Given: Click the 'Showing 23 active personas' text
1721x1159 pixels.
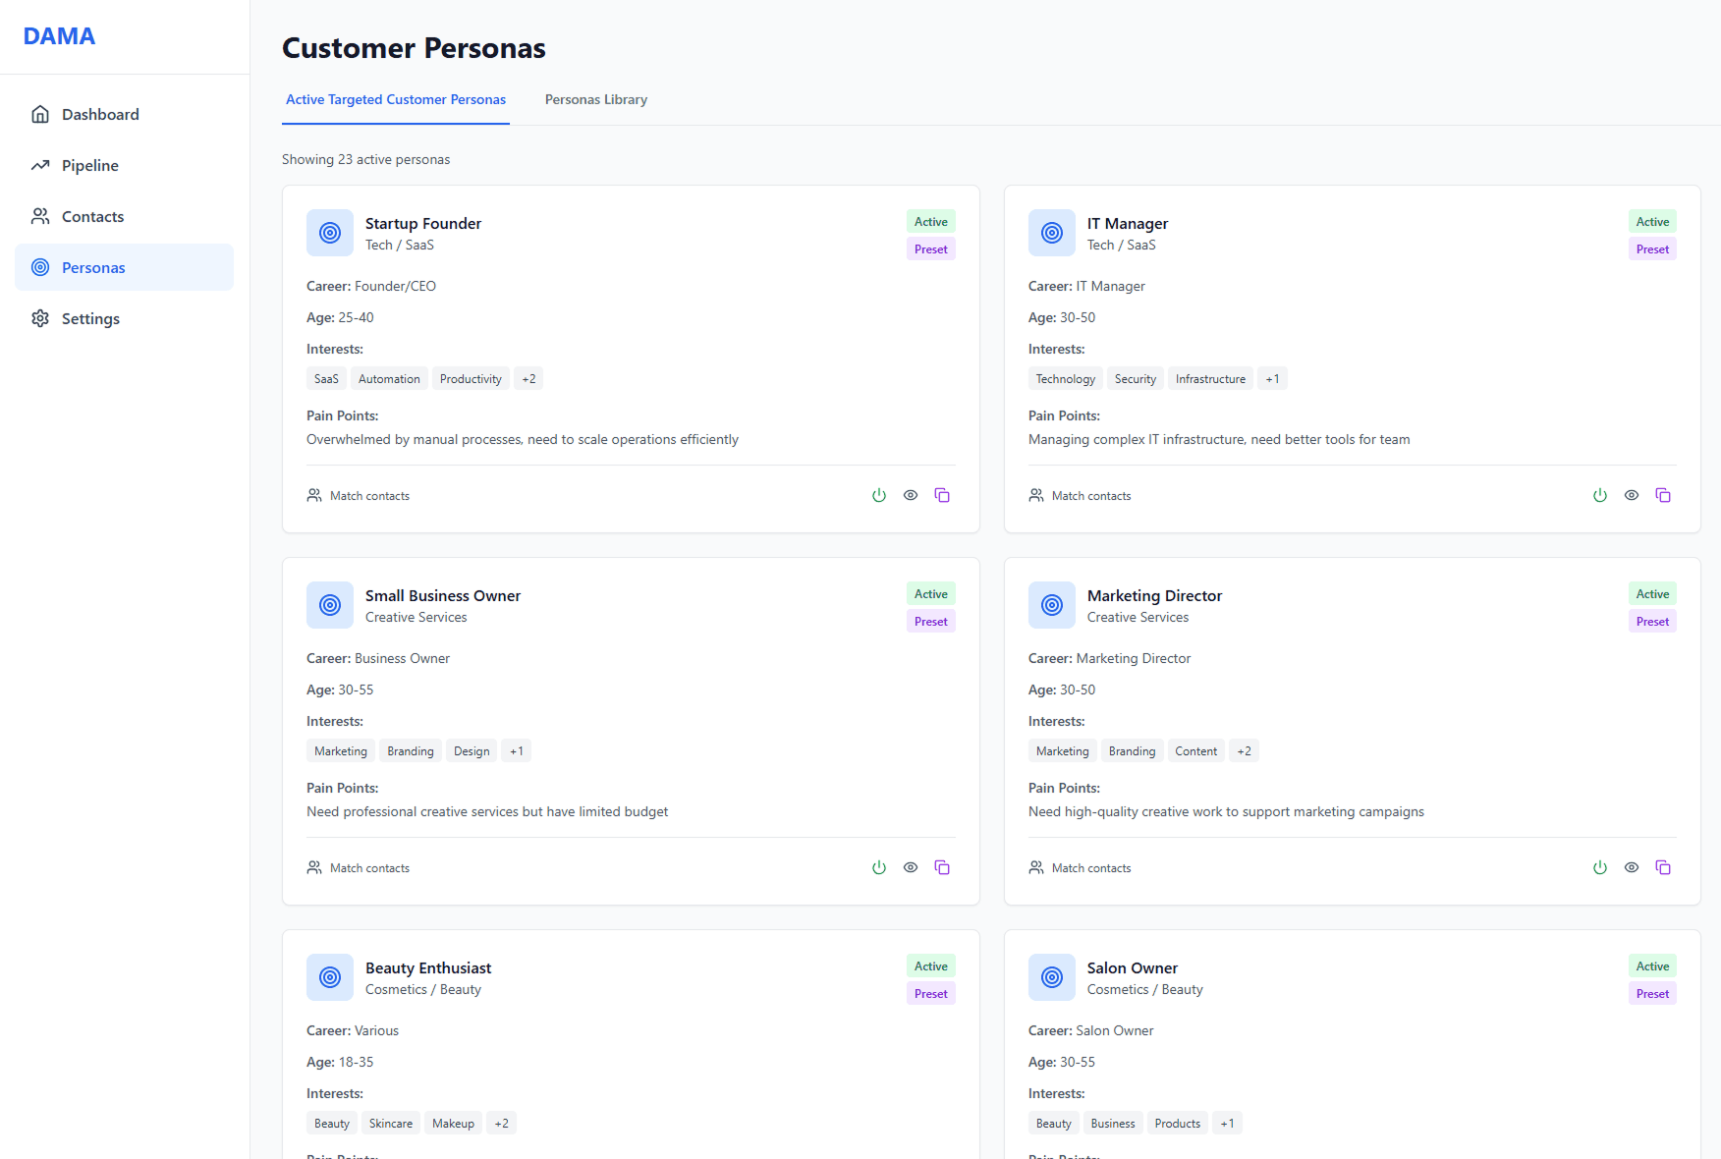Looking at the screenshot, I should [366, 159].
